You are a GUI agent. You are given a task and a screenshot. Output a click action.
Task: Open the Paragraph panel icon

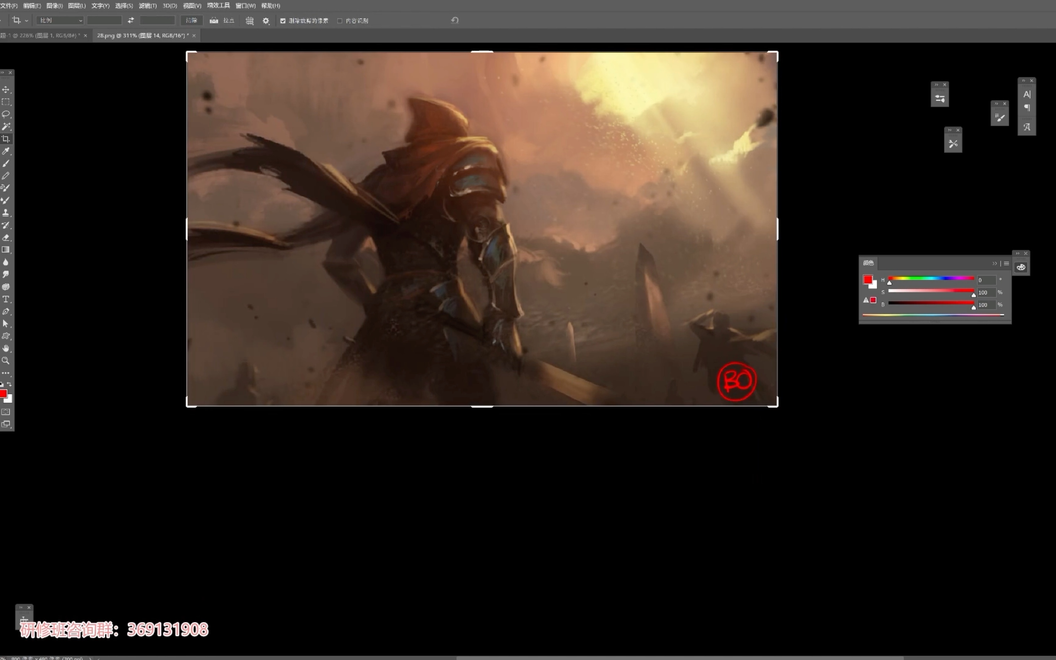(1027, 108)
